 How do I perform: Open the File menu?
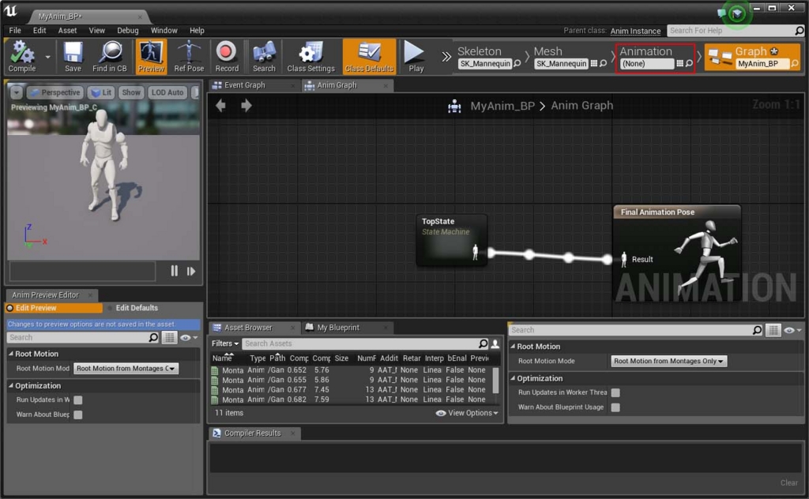point(15,31)
